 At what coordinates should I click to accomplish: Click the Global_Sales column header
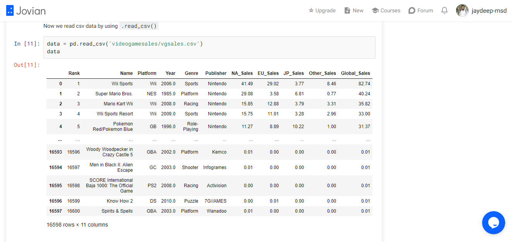(355, 73)
